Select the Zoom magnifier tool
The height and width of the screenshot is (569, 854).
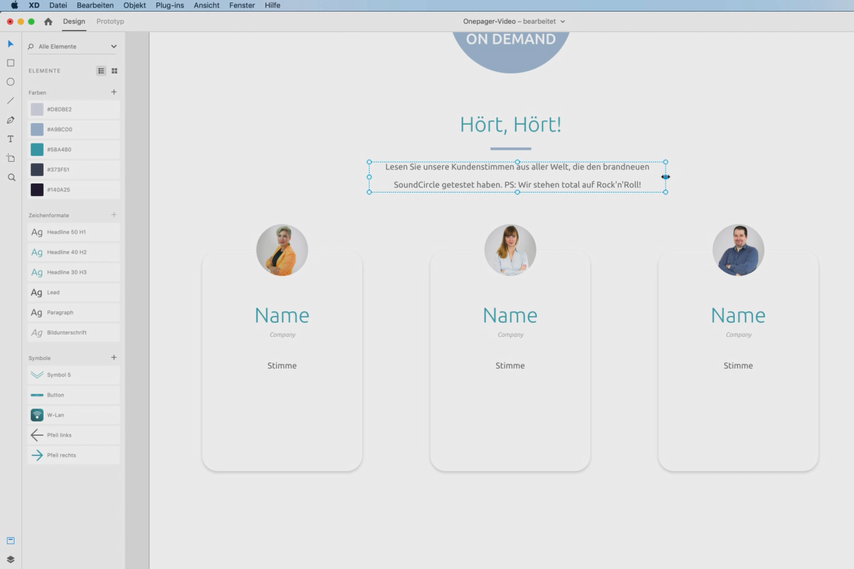11,177
